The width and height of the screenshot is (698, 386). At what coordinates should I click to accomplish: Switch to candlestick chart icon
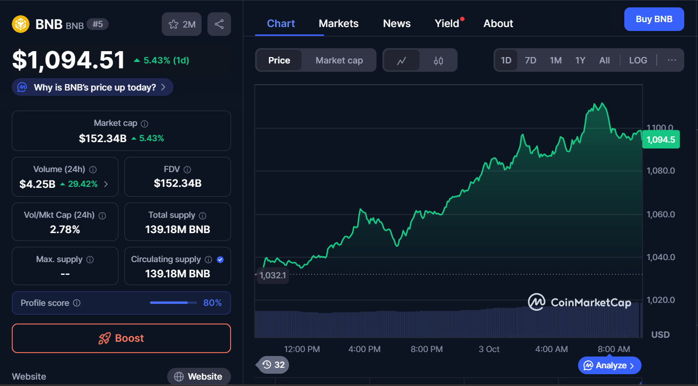[438, 60]
